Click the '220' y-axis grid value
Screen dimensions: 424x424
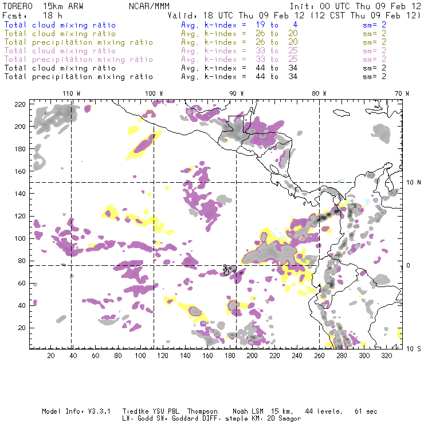tap(20, 104)
